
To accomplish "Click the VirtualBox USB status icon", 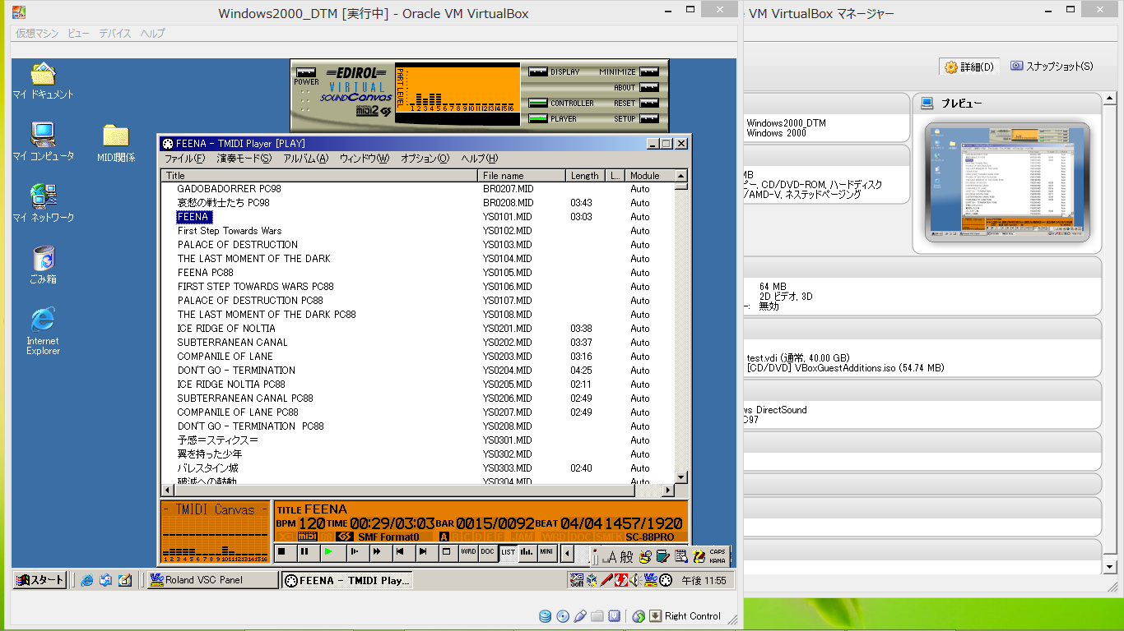I will tap(580, 616).
